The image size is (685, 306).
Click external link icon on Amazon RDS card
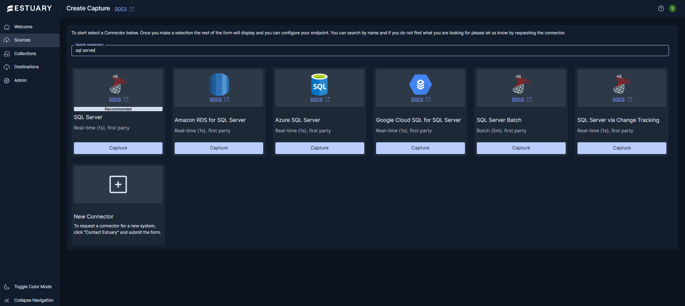click(227, 99)
